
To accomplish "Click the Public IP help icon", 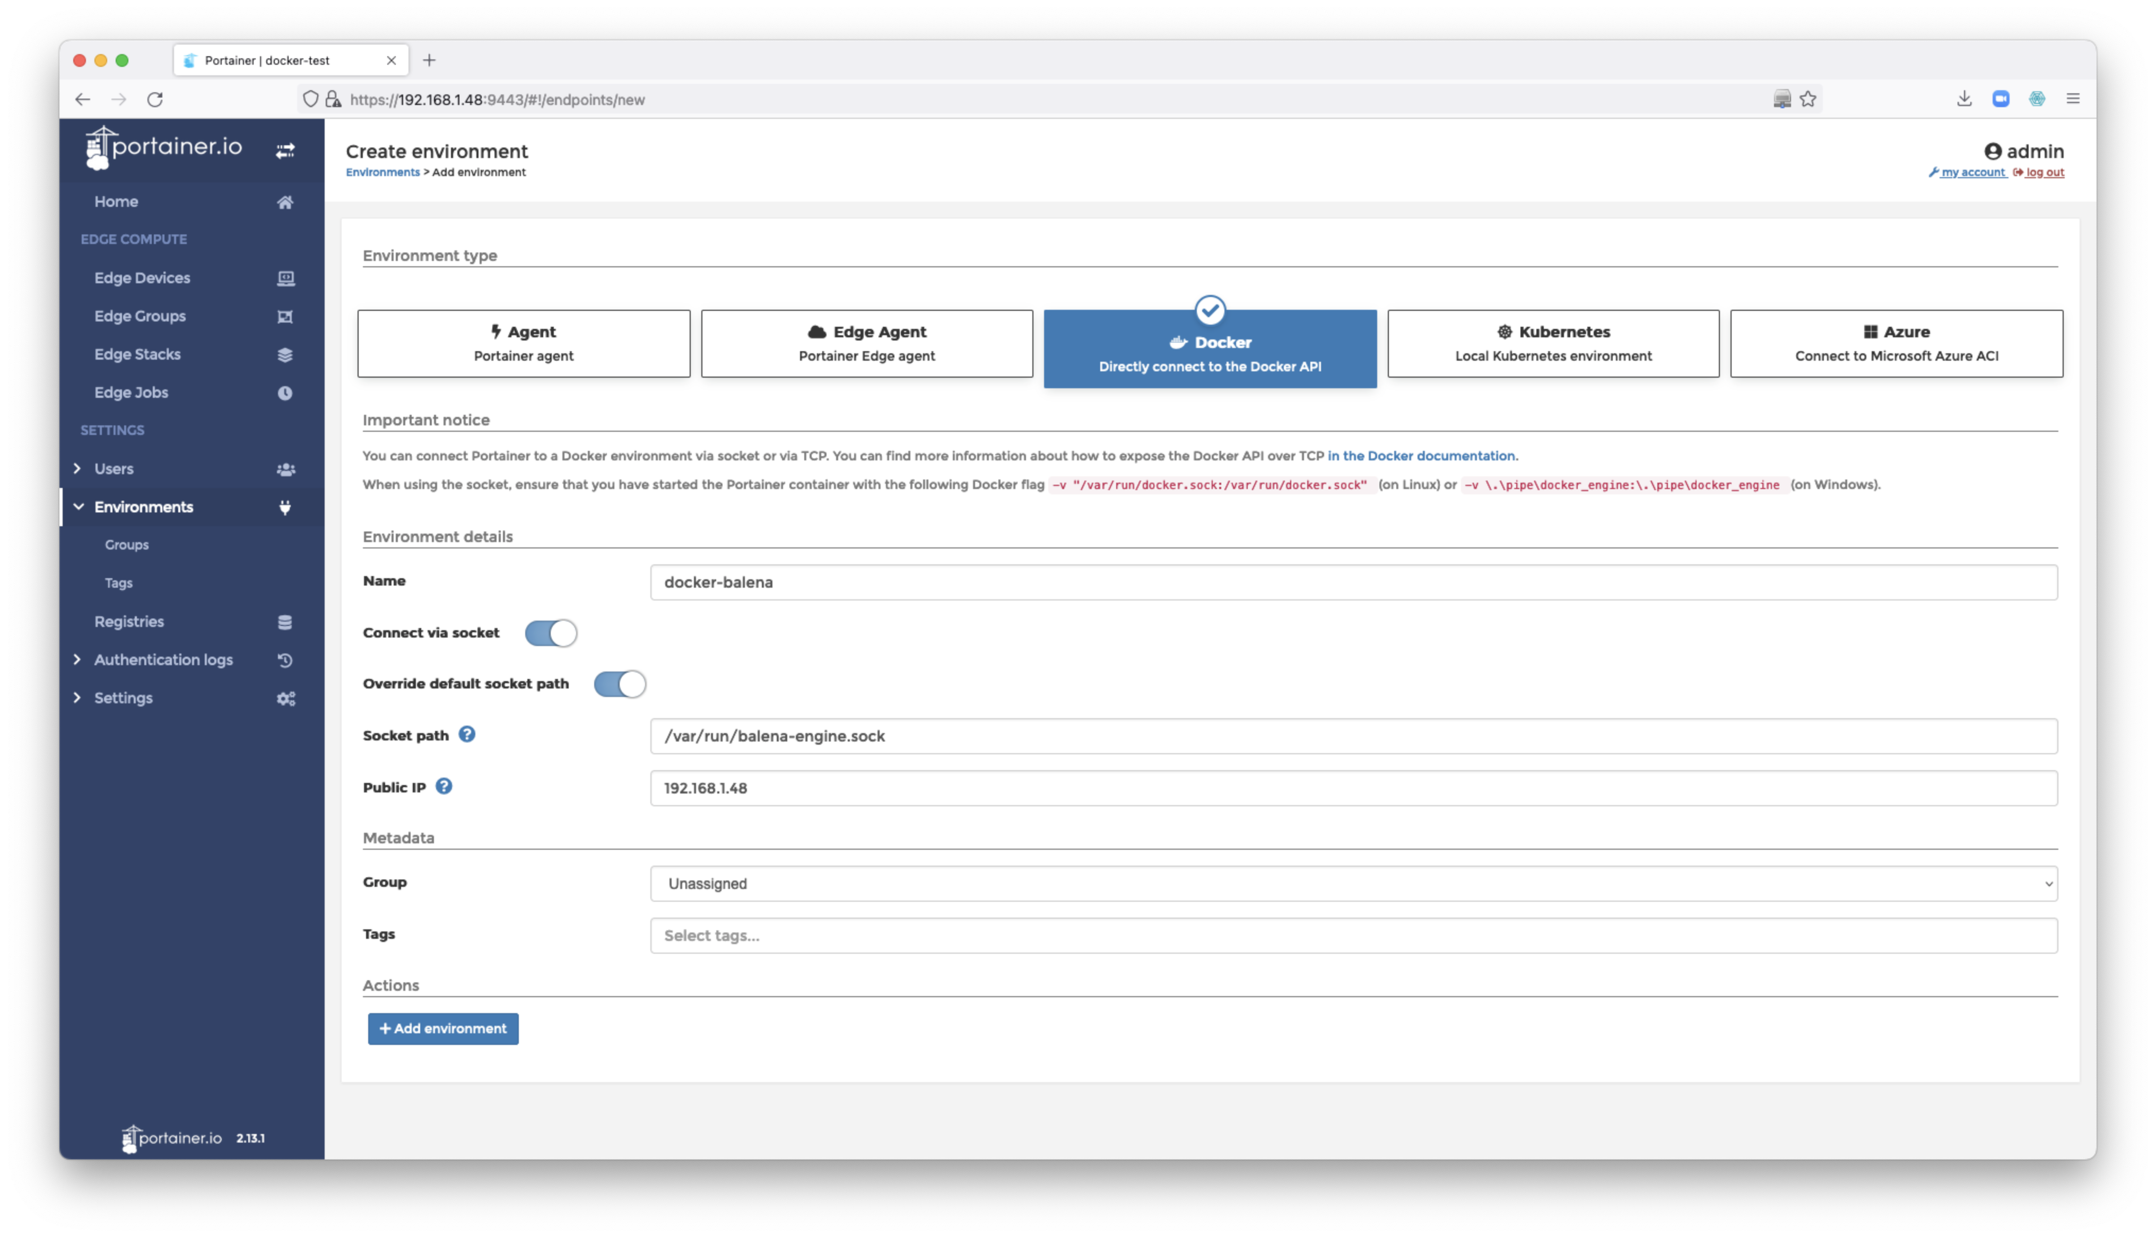I will (444, 787).
